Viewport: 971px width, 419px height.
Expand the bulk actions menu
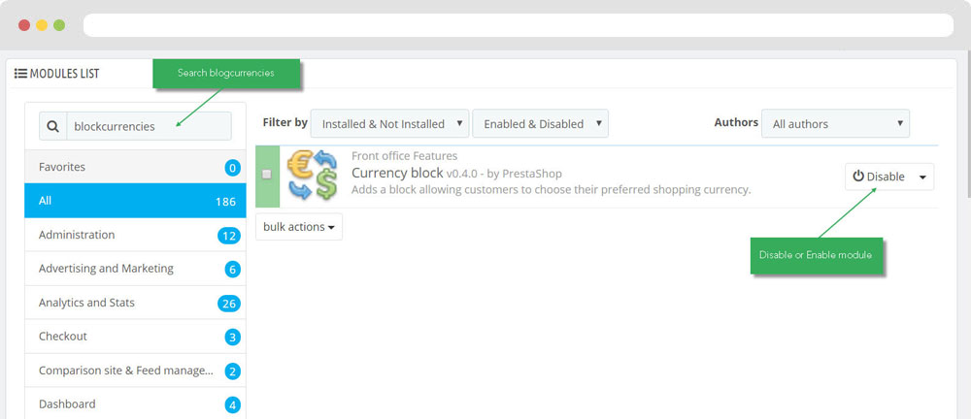[x=298, y=227]
